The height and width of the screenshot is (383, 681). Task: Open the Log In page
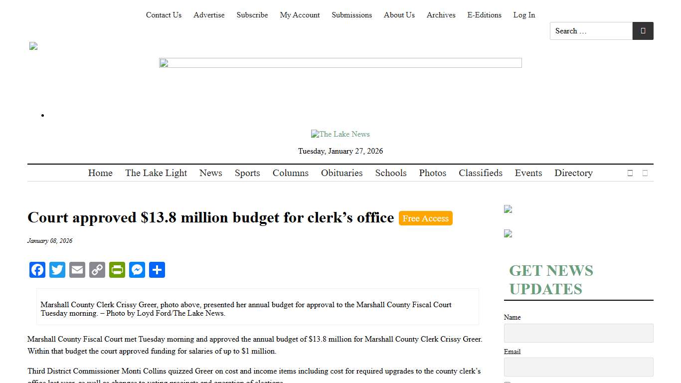[524, 15]
